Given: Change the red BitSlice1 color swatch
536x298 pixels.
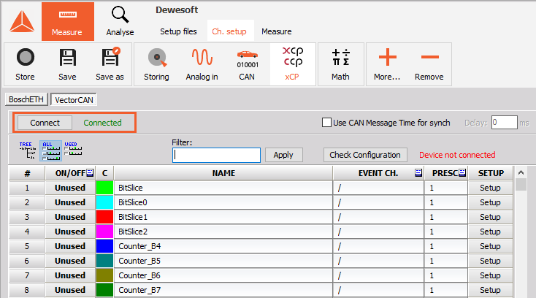Looking at the screenshot, I should tap(104, 217).
